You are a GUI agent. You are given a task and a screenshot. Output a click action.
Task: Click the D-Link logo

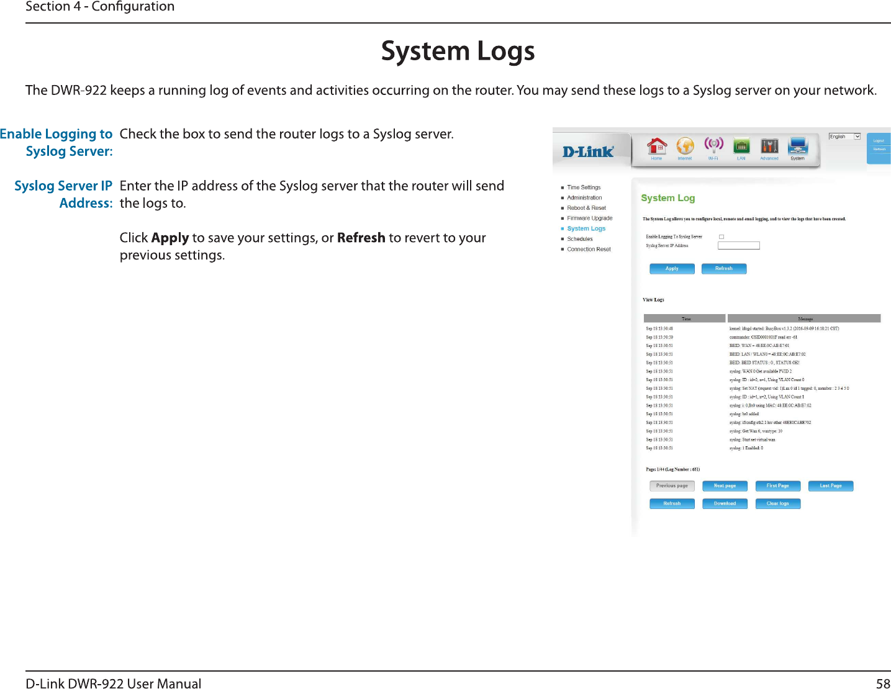click(588, 151)
